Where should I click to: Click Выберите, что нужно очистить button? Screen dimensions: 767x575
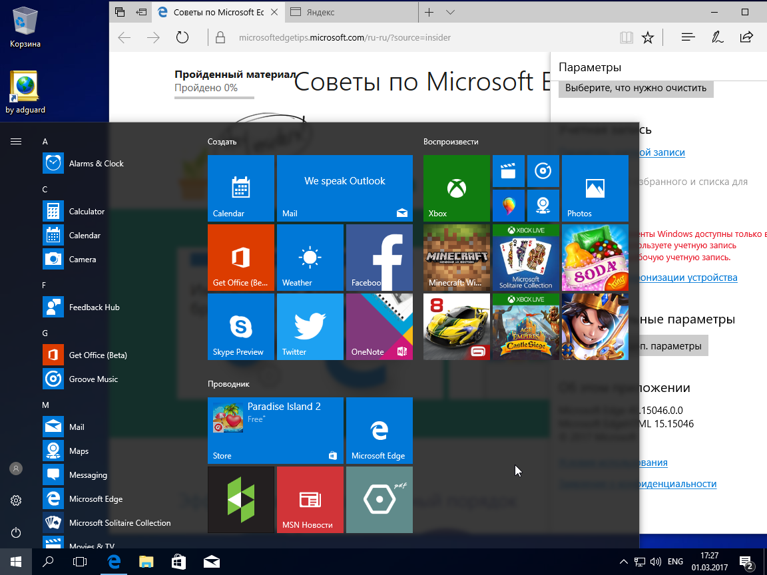coord(636,88)
